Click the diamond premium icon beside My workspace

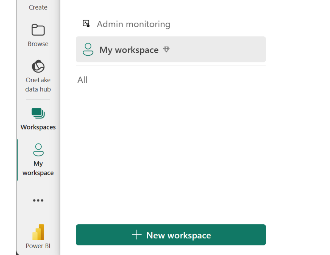[x=166, y=49]
